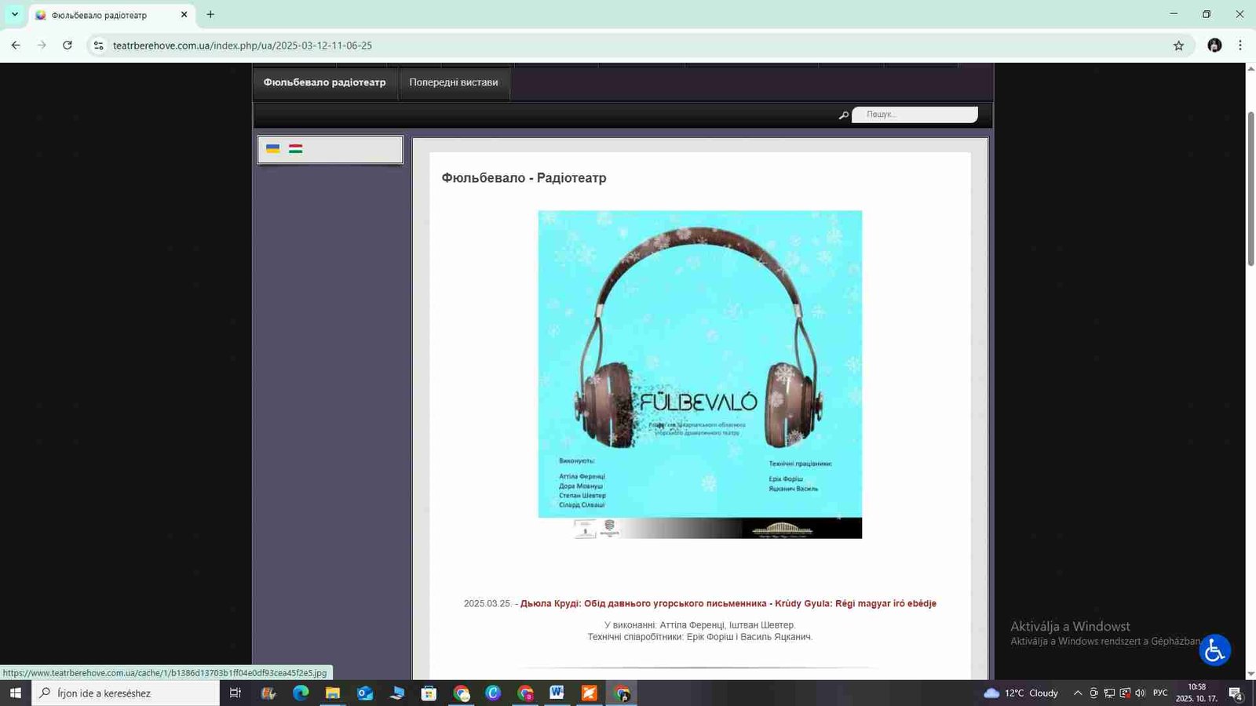Click the blue accessibility wheelchair icon

1214,650
